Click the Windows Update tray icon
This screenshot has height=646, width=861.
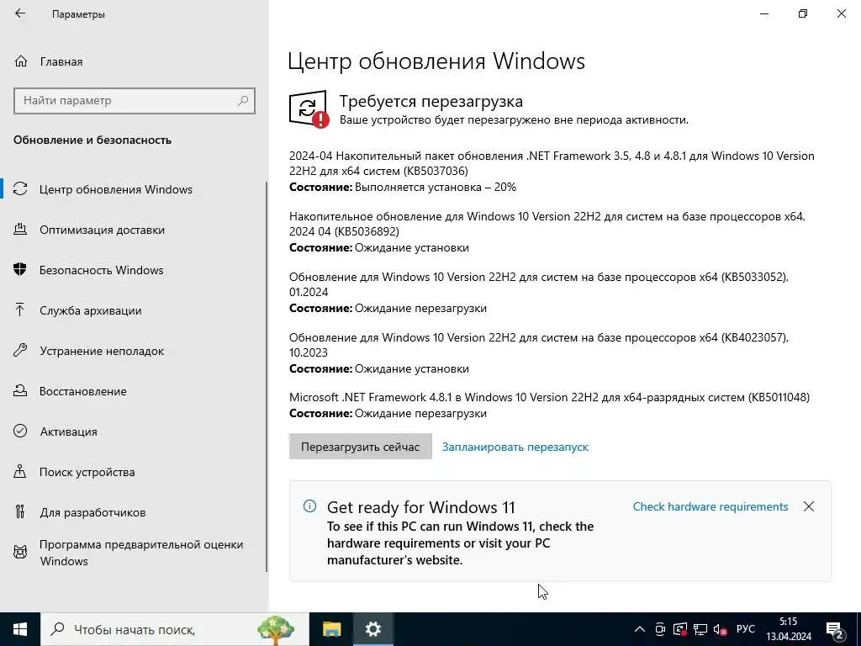680,629
